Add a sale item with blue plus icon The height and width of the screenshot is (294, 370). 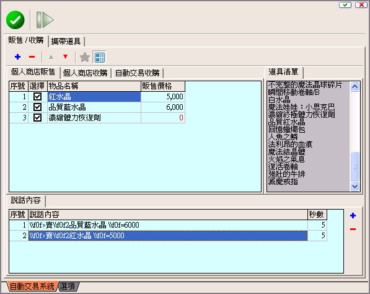click(x=18, y=57)
